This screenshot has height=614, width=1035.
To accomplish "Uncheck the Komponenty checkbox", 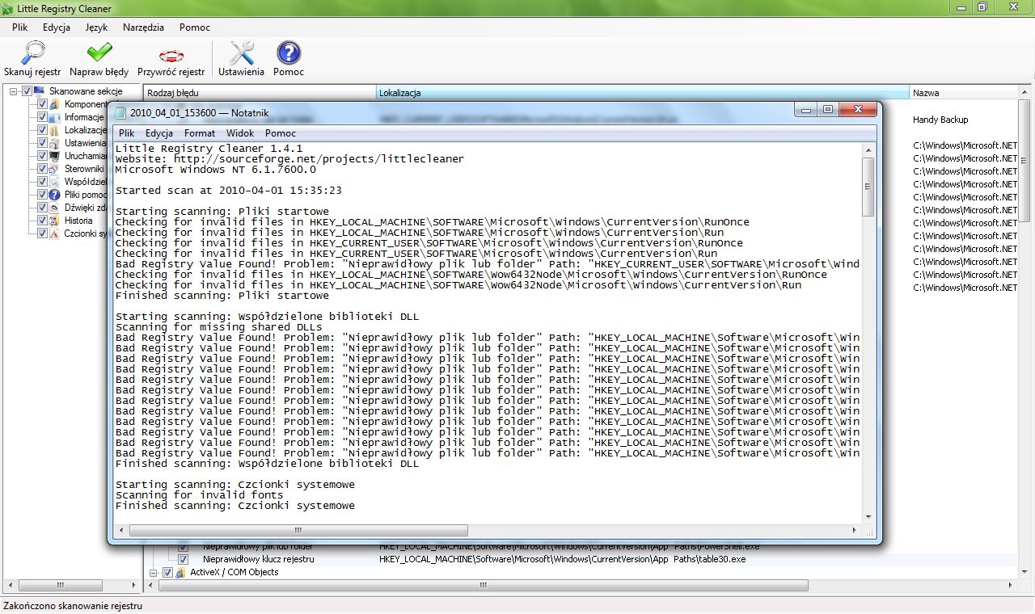I will [43, 104].
